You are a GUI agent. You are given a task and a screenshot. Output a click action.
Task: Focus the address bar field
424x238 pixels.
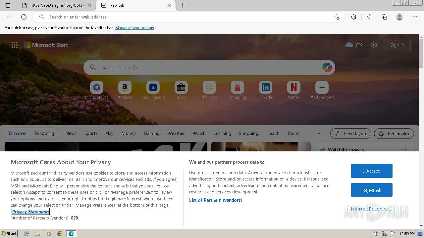click(x=189, y=17)
